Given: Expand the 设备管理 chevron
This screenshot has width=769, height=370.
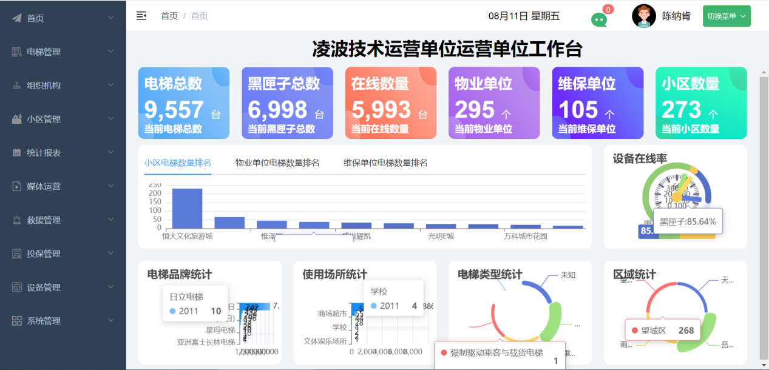Looking at the screenshot, I should (x=110, y=287).
